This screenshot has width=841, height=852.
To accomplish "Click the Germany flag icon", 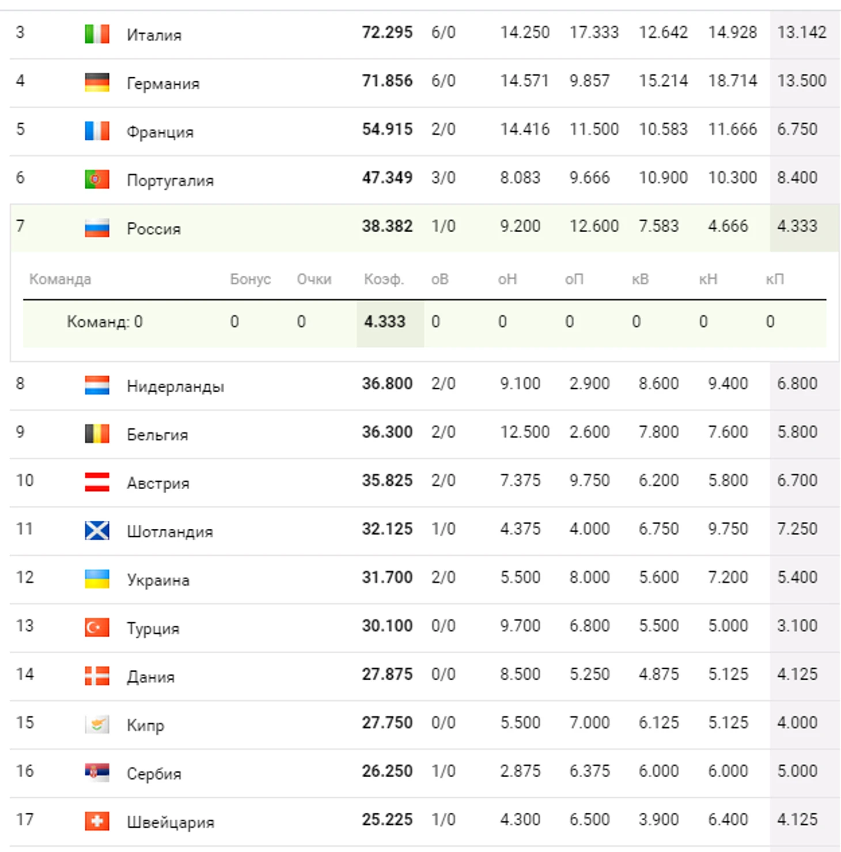I will [x=97, y=82].
